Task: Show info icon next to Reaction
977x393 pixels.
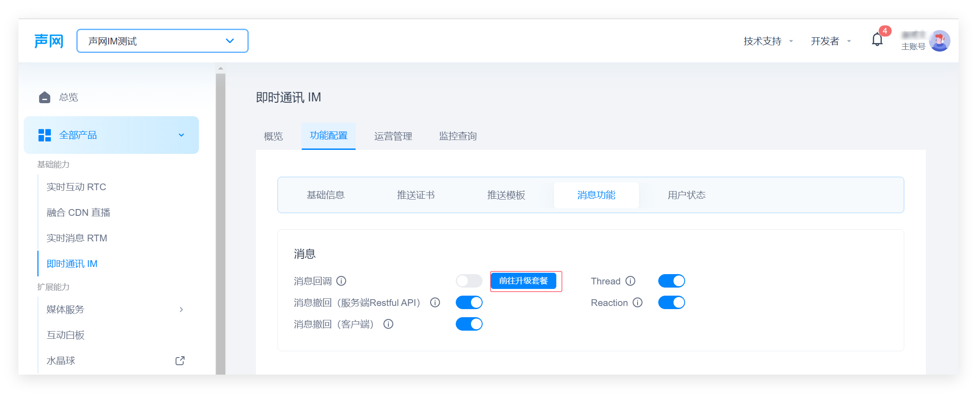Action: pos(638,303)
